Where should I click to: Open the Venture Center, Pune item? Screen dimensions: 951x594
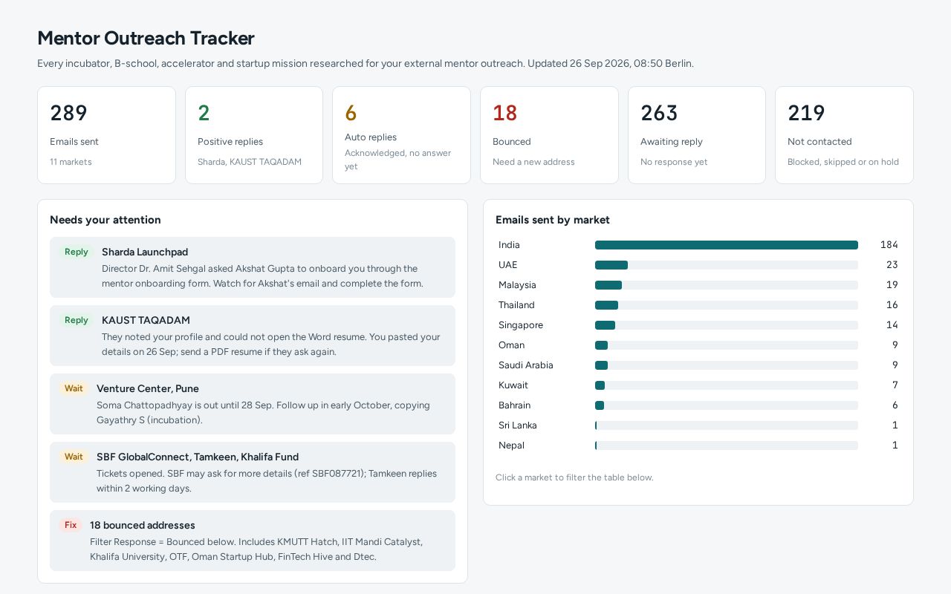(x=253, y=404)
